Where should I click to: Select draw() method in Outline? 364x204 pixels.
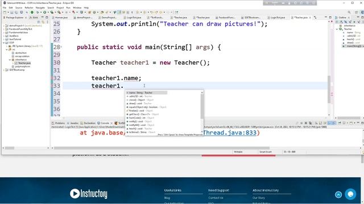(x=351, y=42)
